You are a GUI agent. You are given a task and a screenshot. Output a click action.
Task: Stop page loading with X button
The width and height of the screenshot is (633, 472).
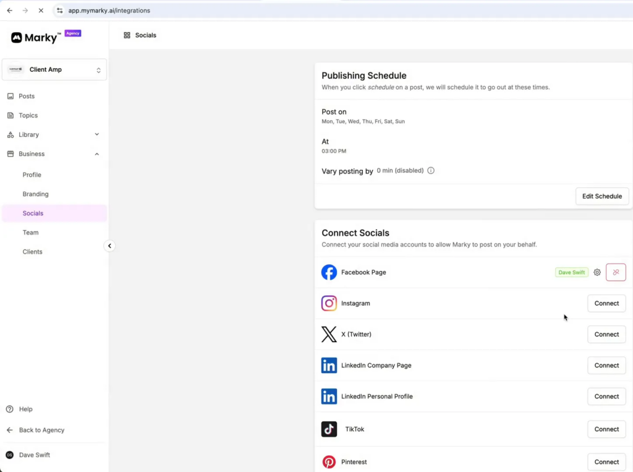pyautogui.click(x=41, y=11)
